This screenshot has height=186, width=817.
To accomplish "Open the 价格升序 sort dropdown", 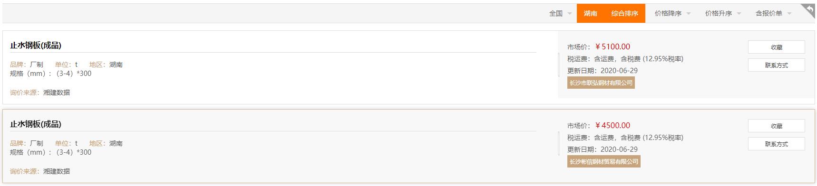I will coord(723,13).
